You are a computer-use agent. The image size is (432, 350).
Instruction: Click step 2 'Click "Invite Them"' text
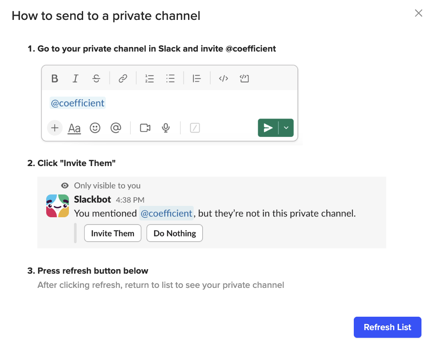[x=71, y=163]
